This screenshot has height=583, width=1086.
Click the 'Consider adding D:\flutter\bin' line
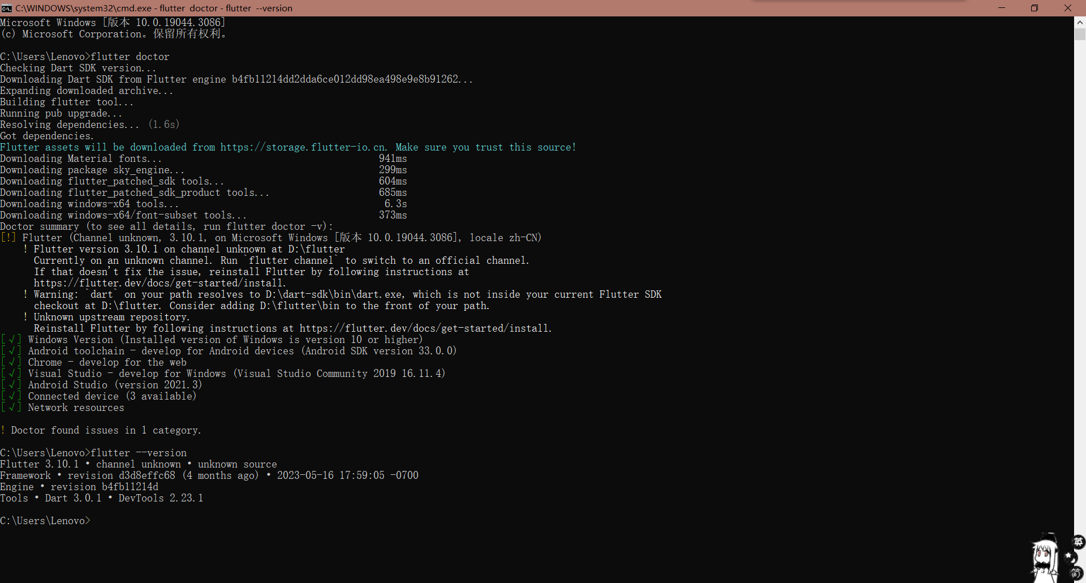pos(262,306)
